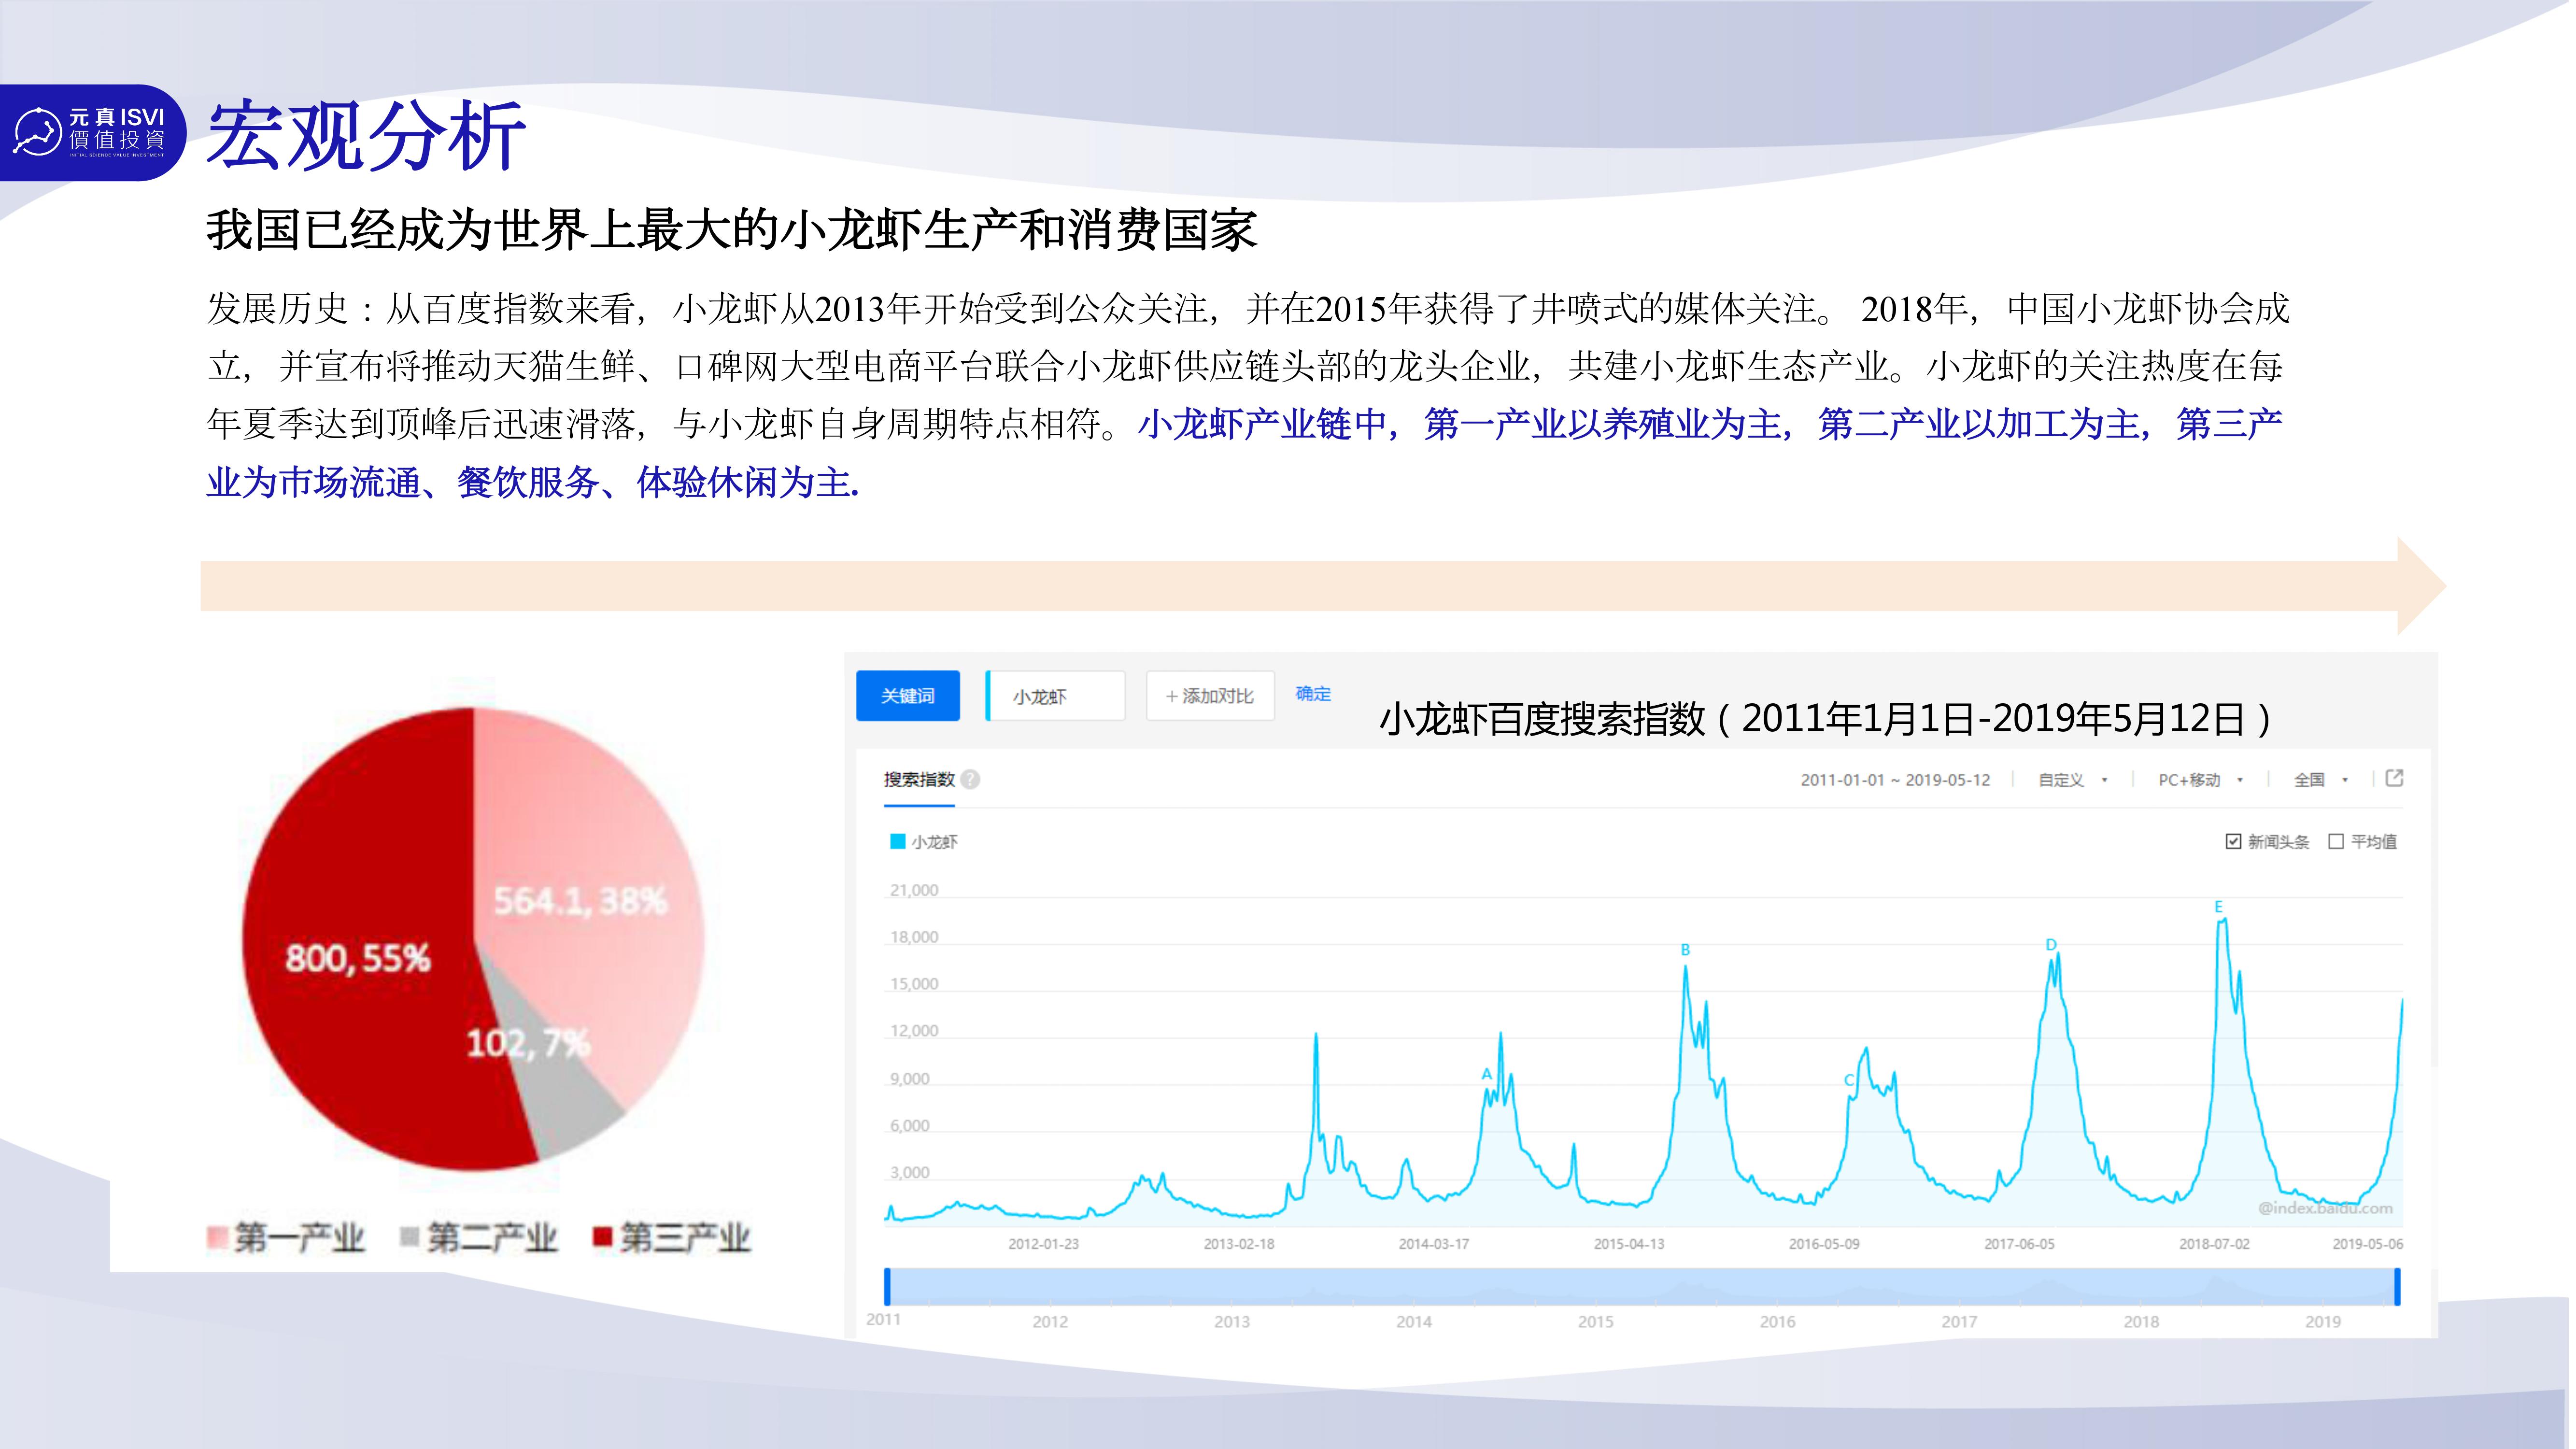Image resolution: width=2576 pixels, height=1449 pixels.
Task: Click the 元真ISVI logo badge
Action: (x=93, y=132)
